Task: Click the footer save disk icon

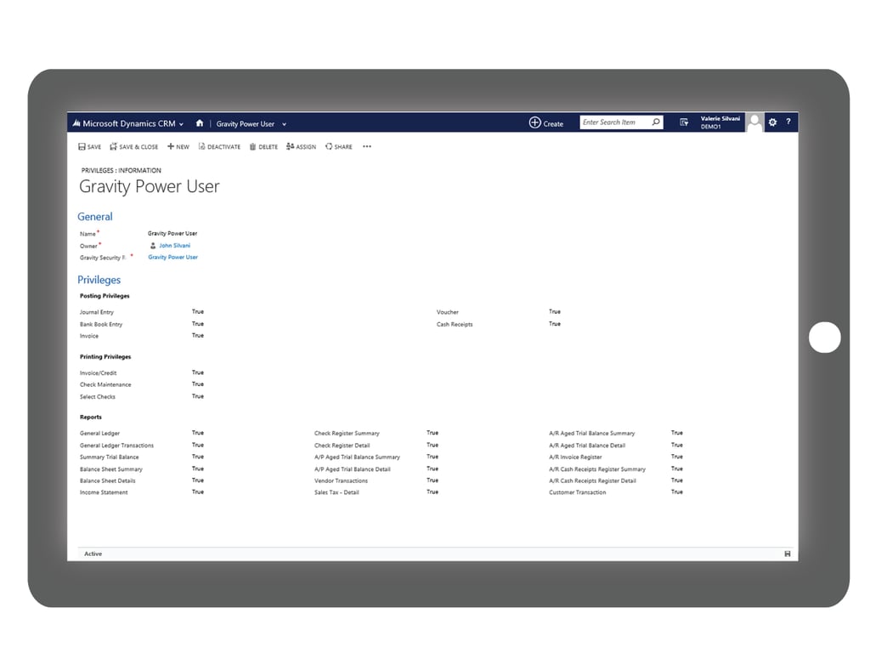Action: 788,554
